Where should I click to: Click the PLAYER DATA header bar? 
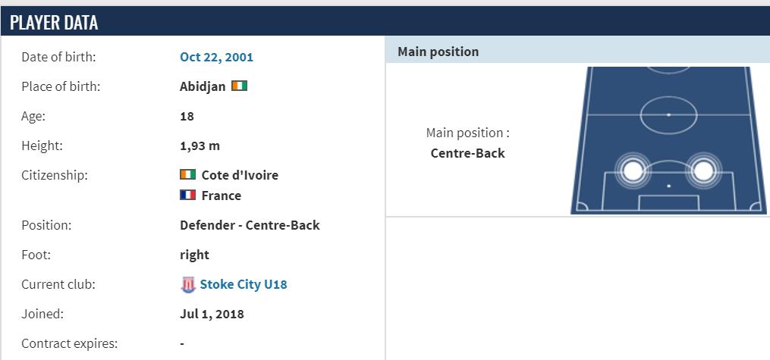tap(385, 23)
